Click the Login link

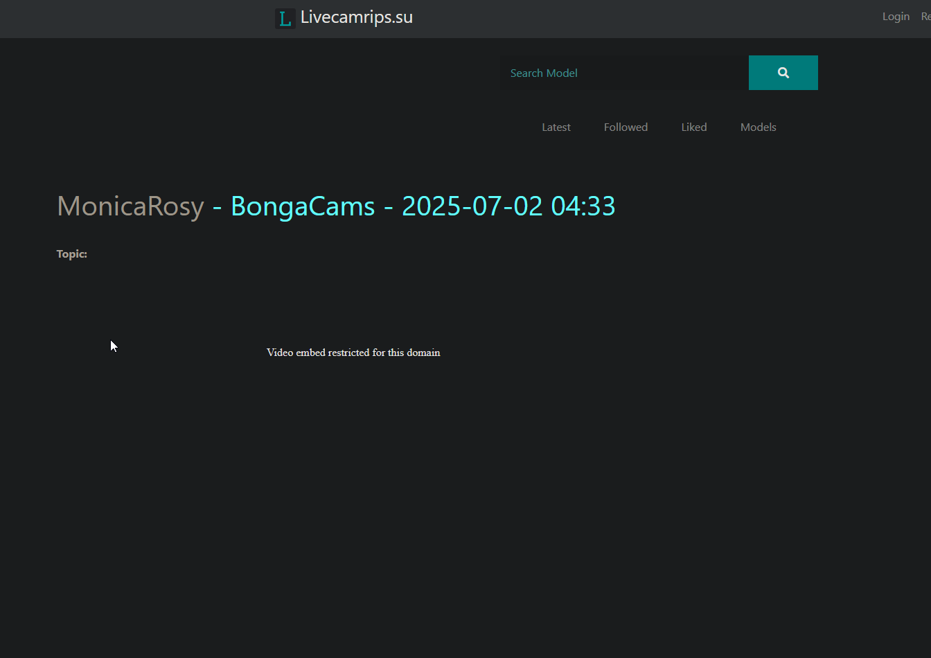[x=896, y=17]
